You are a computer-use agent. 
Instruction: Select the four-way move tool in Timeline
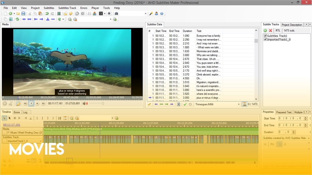coord(15,118)
